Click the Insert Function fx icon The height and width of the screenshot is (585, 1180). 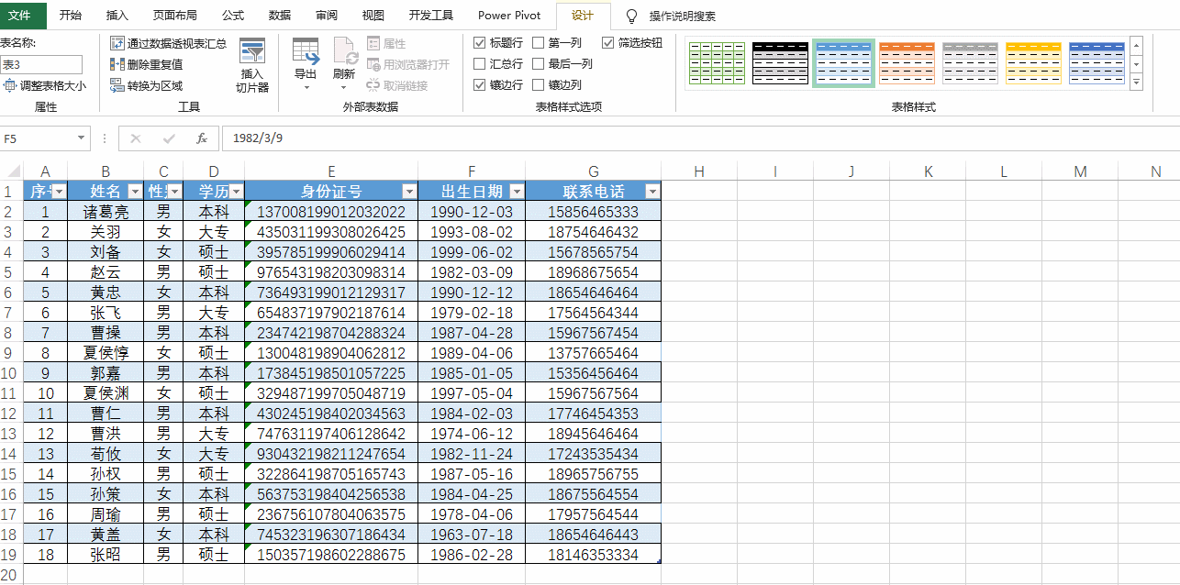(202, 138)
